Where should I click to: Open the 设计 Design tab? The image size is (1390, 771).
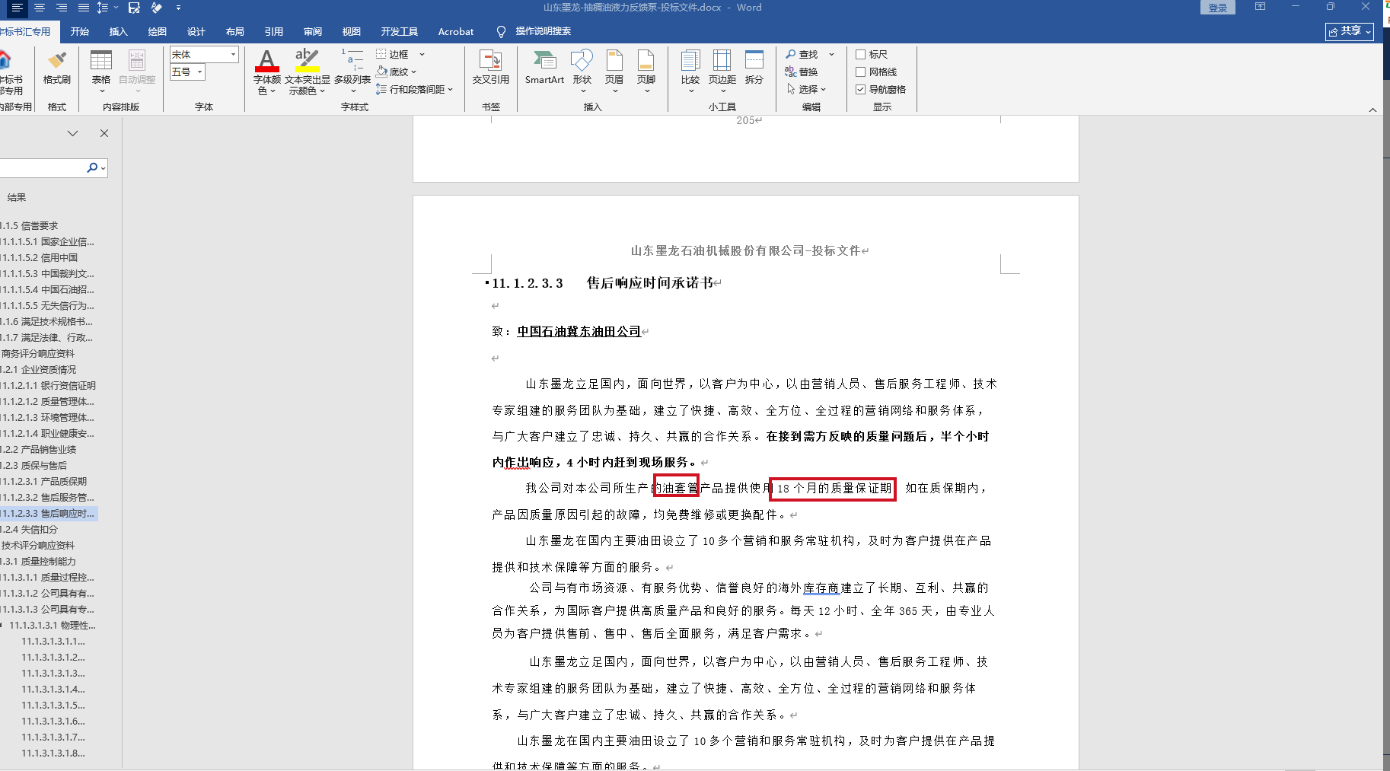[196, 31]
